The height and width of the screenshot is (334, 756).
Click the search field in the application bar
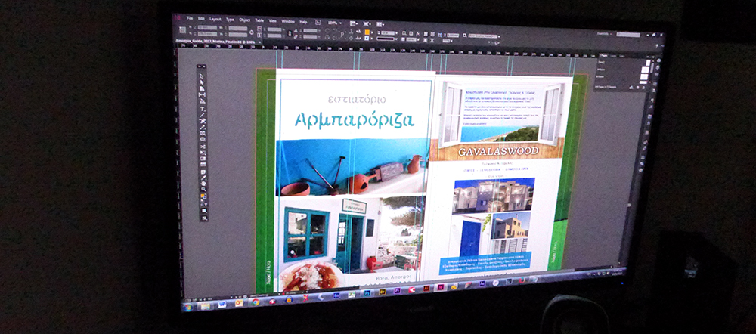tap(628, 35)
